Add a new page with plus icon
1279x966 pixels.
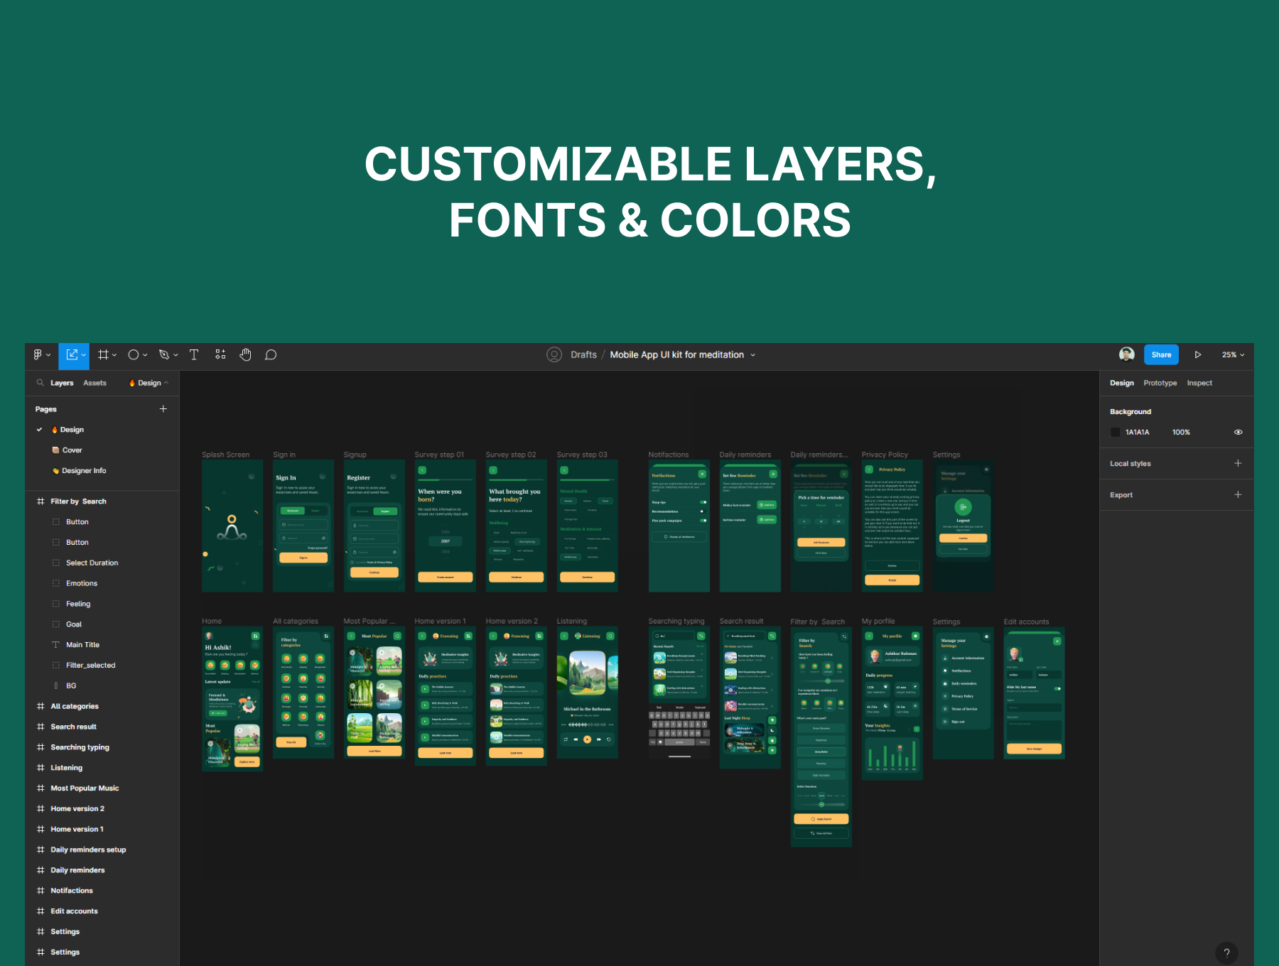163,409
